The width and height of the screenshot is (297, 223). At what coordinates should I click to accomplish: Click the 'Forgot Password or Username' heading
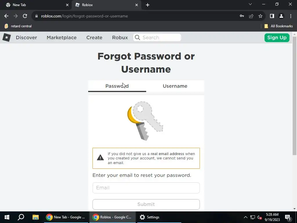pyautogui.click(x=146, y=63)
